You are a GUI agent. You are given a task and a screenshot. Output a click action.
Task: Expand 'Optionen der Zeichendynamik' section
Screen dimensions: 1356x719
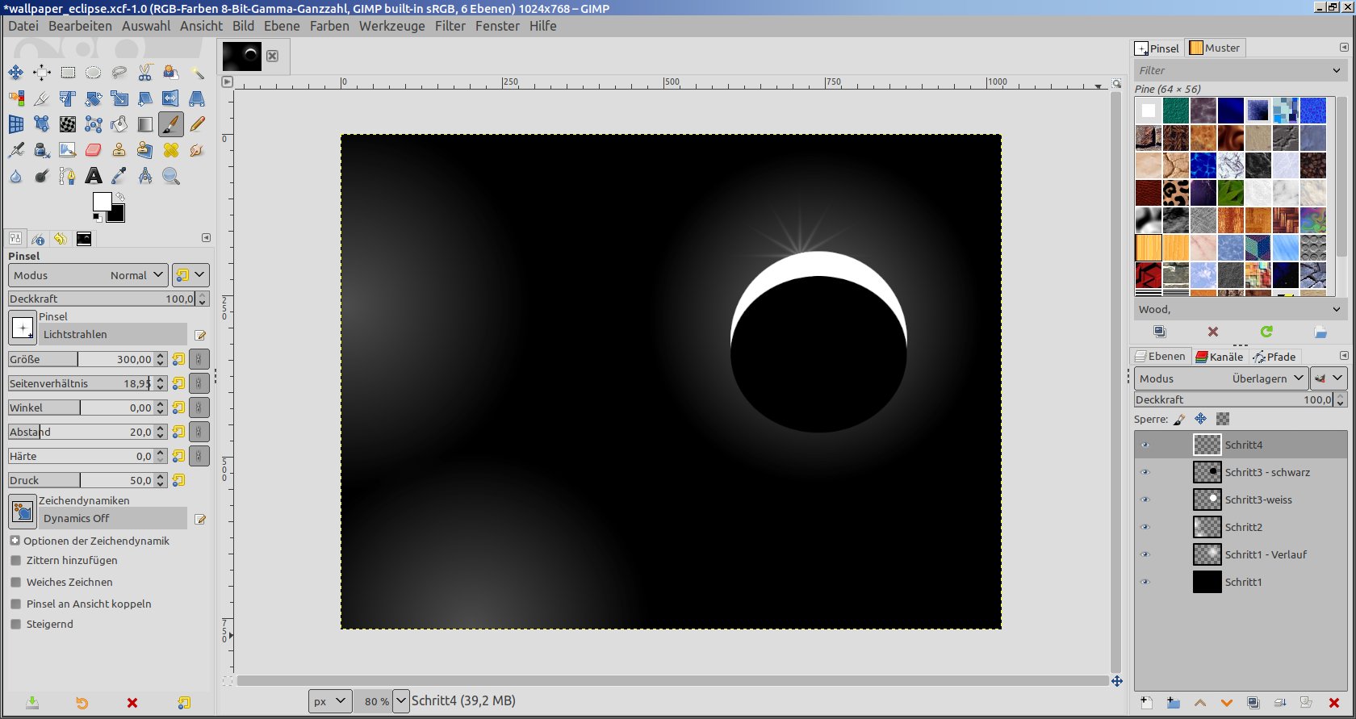[15, 541]
